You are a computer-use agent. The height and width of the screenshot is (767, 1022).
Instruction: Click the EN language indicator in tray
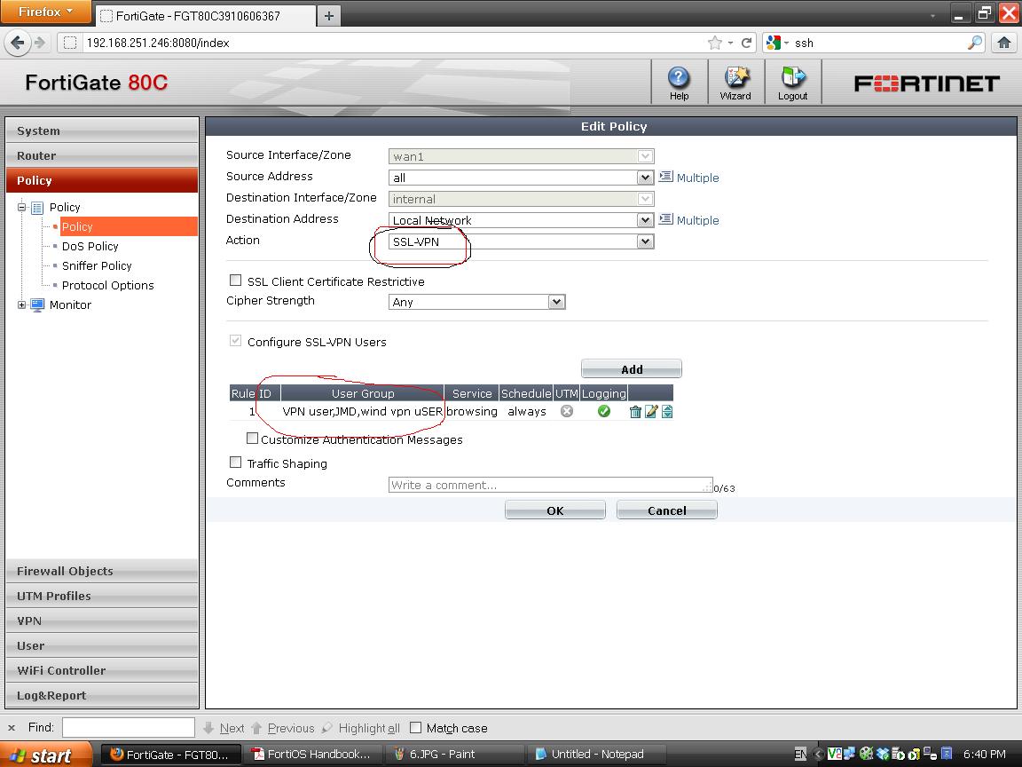(x=800, y=755)
